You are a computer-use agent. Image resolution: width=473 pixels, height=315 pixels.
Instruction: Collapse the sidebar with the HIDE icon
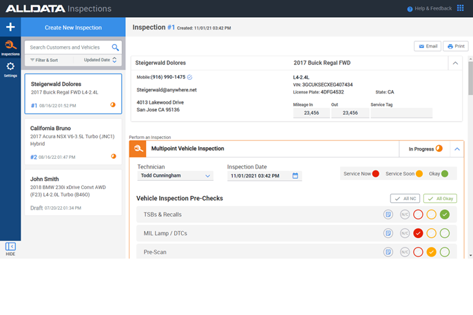pyautogui.click(x=10, y=246)
